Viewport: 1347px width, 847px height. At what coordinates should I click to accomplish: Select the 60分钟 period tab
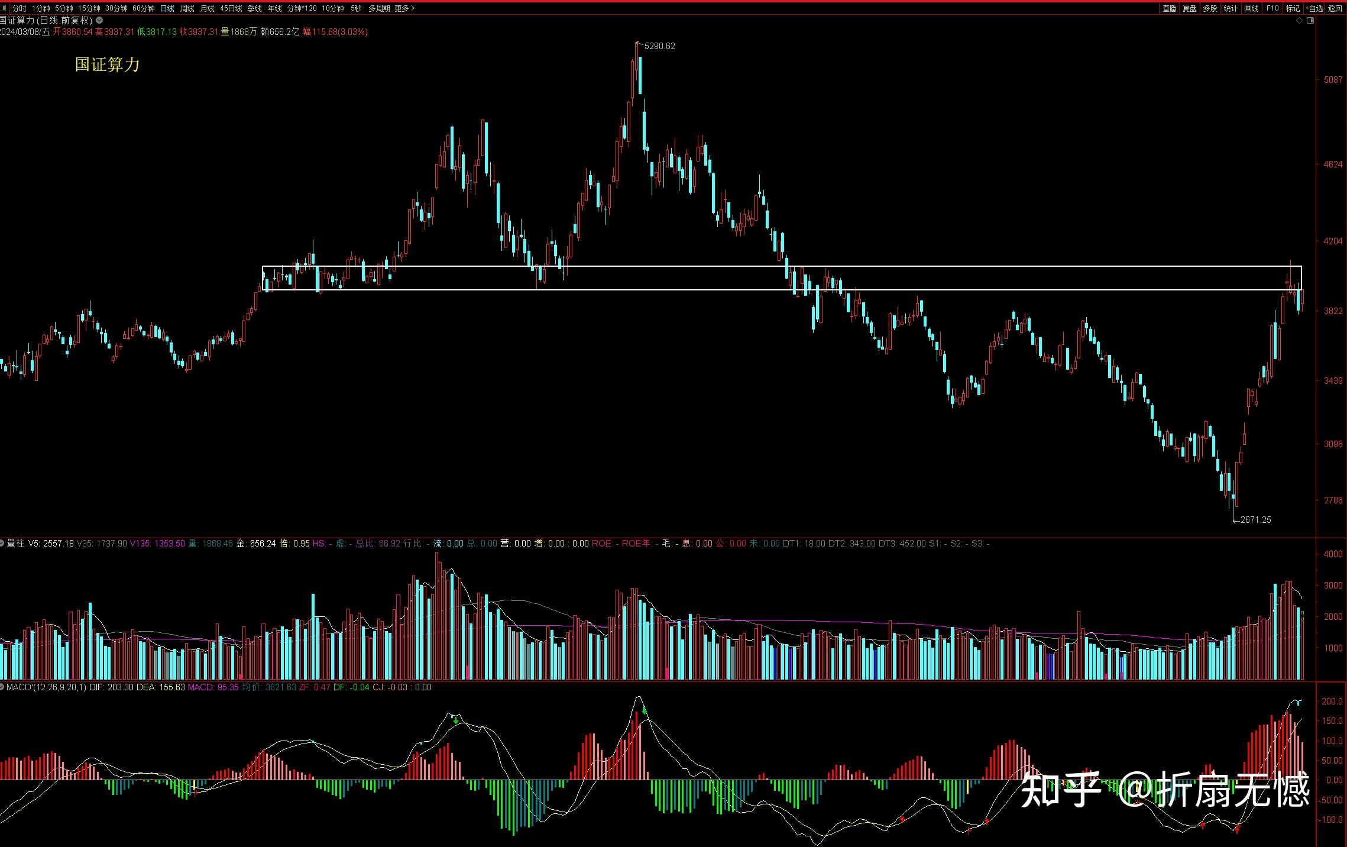pos(143,8)
